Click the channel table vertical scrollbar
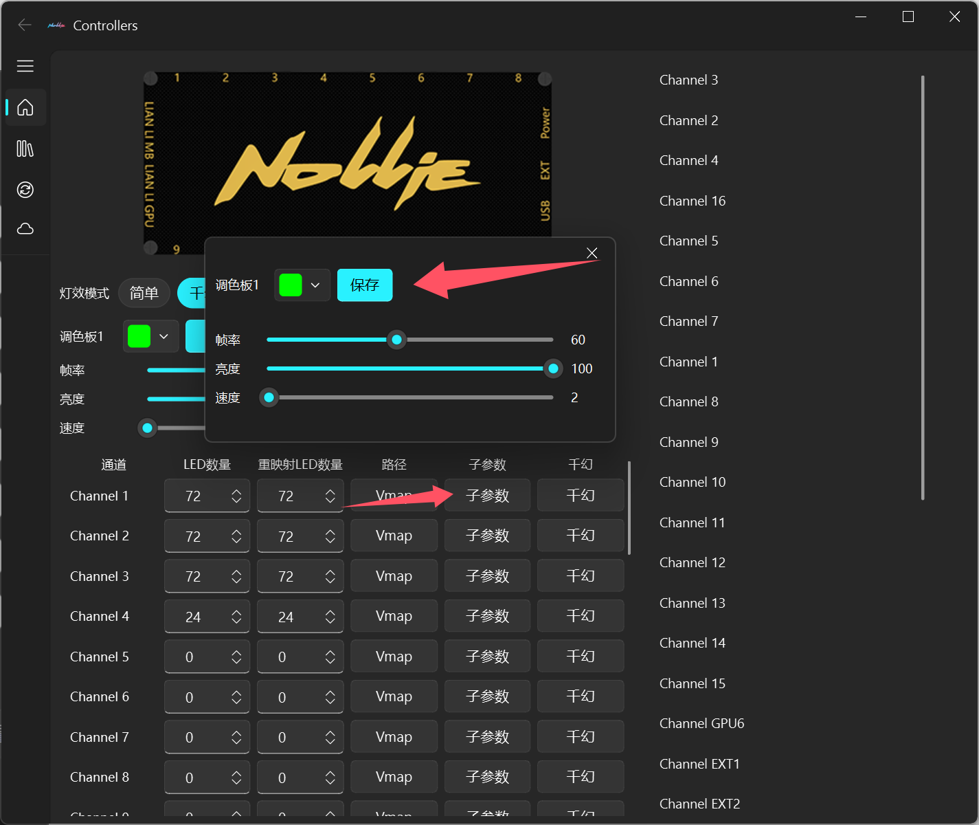Viewport: 979px width, 825px height. tap(629, 507)
